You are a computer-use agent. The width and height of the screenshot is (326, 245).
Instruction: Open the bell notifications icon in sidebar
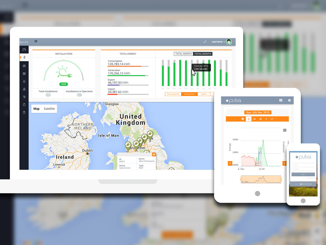coord(24,81)
